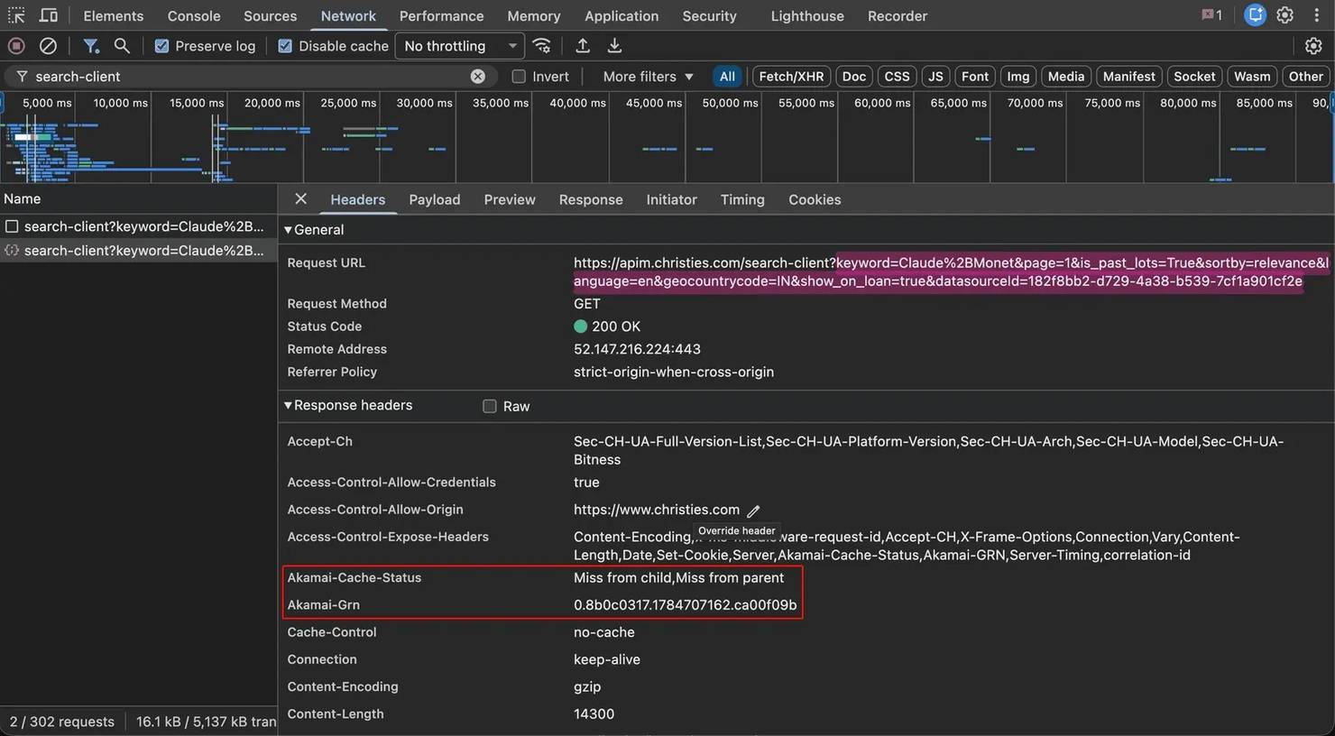Filter requests by All types
Image resolution: width=1335 pixels, height=736 pixels.
pos(727,77)
